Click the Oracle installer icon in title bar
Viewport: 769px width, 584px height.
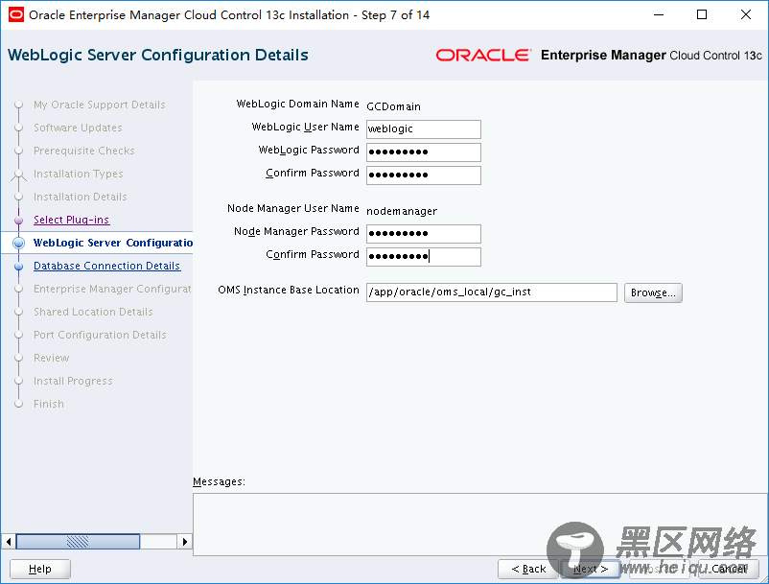coord(15,14)
